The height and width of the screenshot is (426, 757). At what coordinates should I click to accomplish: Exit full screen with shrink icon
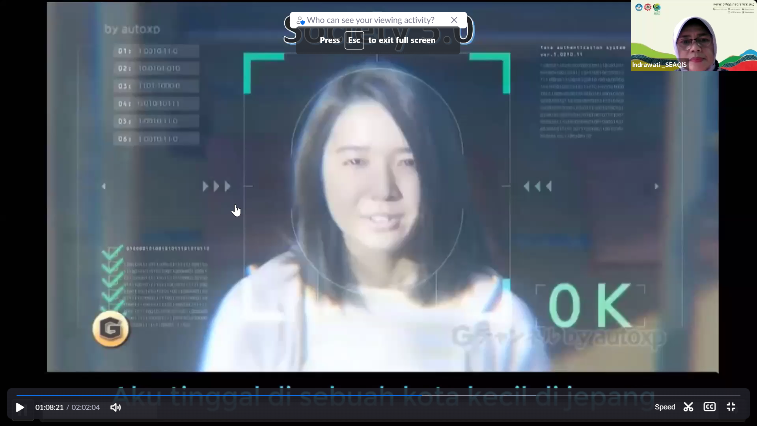pyautogui.click(x=731, y=407)
